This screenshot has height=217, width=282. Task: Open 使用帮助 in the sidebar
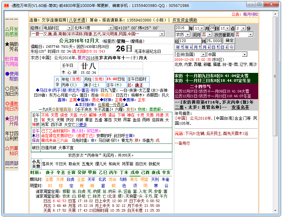pyautogui.click(x=12, y=76)
